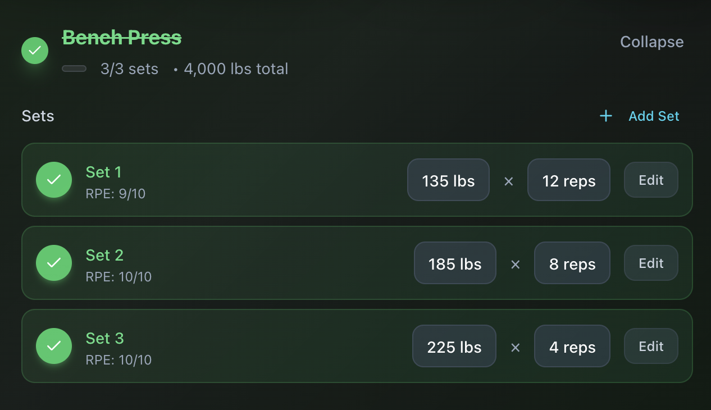Click the Set 3 RPE 10/10 text
The height and width of the screenshot is (410, 711).
(x=118, y=359)
